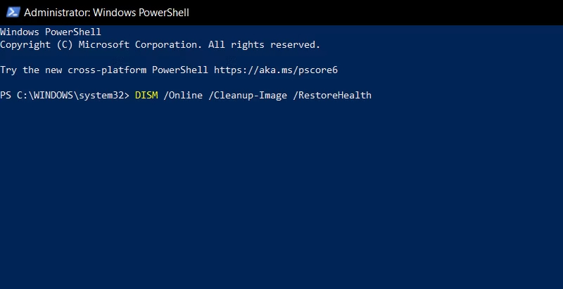Click the yellow DISM command

pos(146,96)
